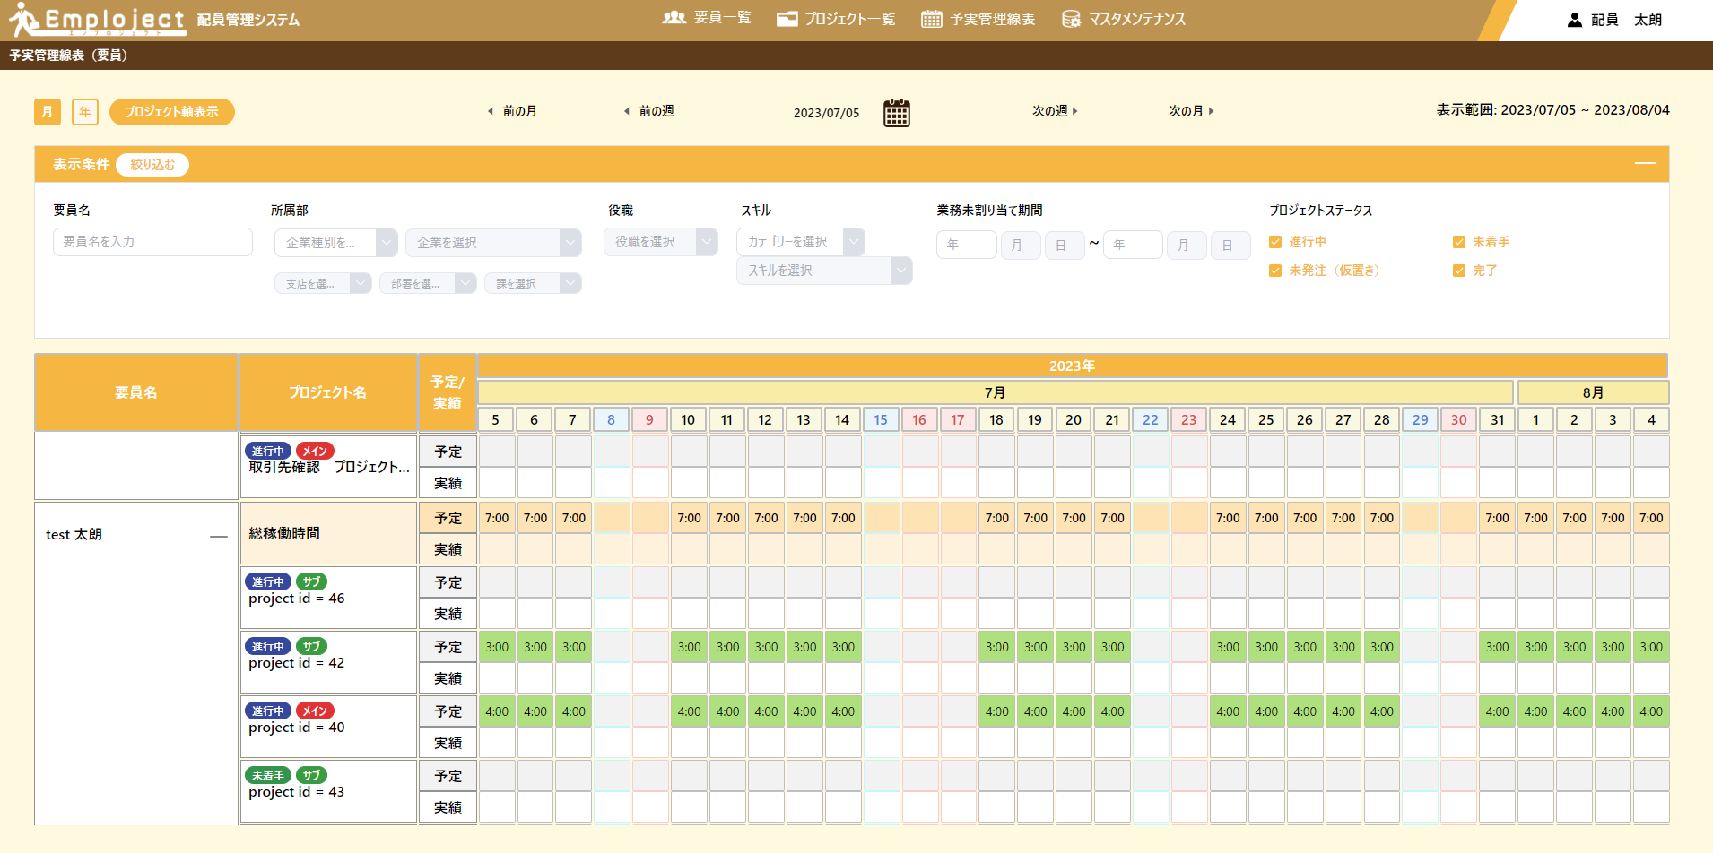Click the 8月 month header
Viewport: 1713px width, 853px height.
tap(1593, 392)
